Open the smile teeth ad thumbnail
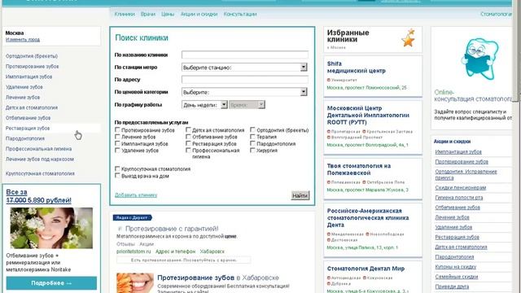The image size is (521, 293). pos(135,282)
